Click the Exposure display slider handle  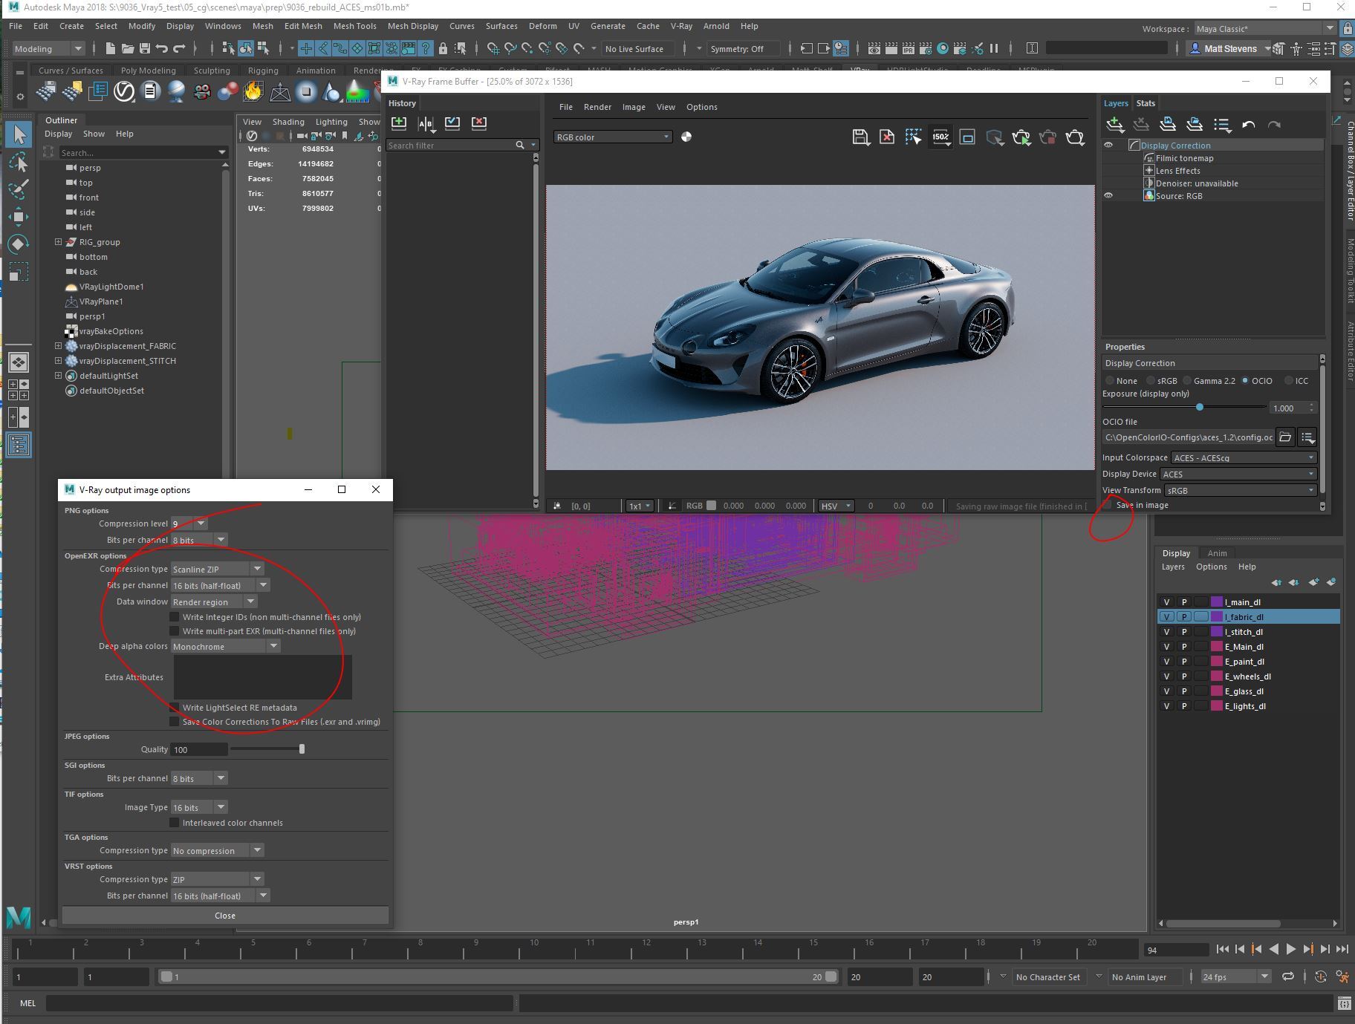point(1200,407)
